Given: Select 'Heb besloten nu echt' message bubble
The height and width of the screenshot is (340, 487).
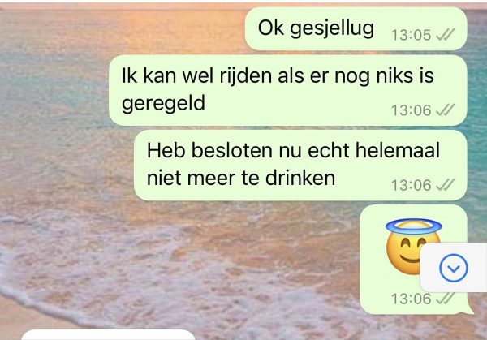Looking at the screenshot, I should point(300,166).
